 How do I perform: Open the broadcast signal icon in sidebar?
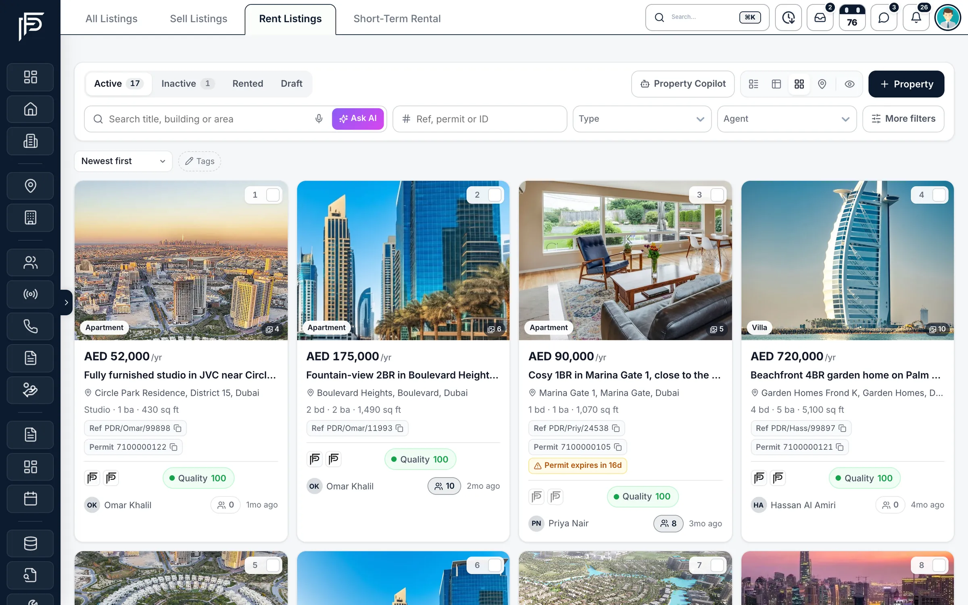tap(30, 294)
